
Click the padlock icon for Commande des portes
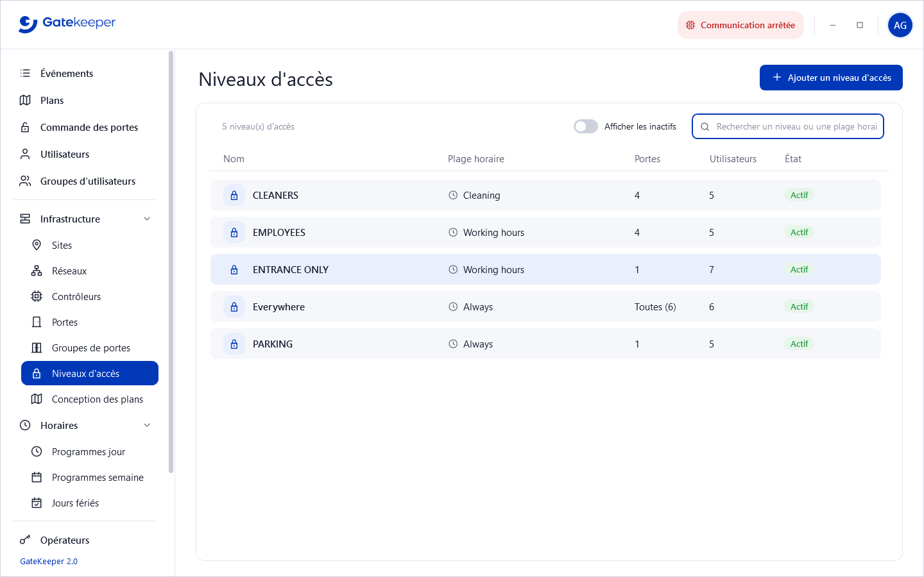point(25,127)
